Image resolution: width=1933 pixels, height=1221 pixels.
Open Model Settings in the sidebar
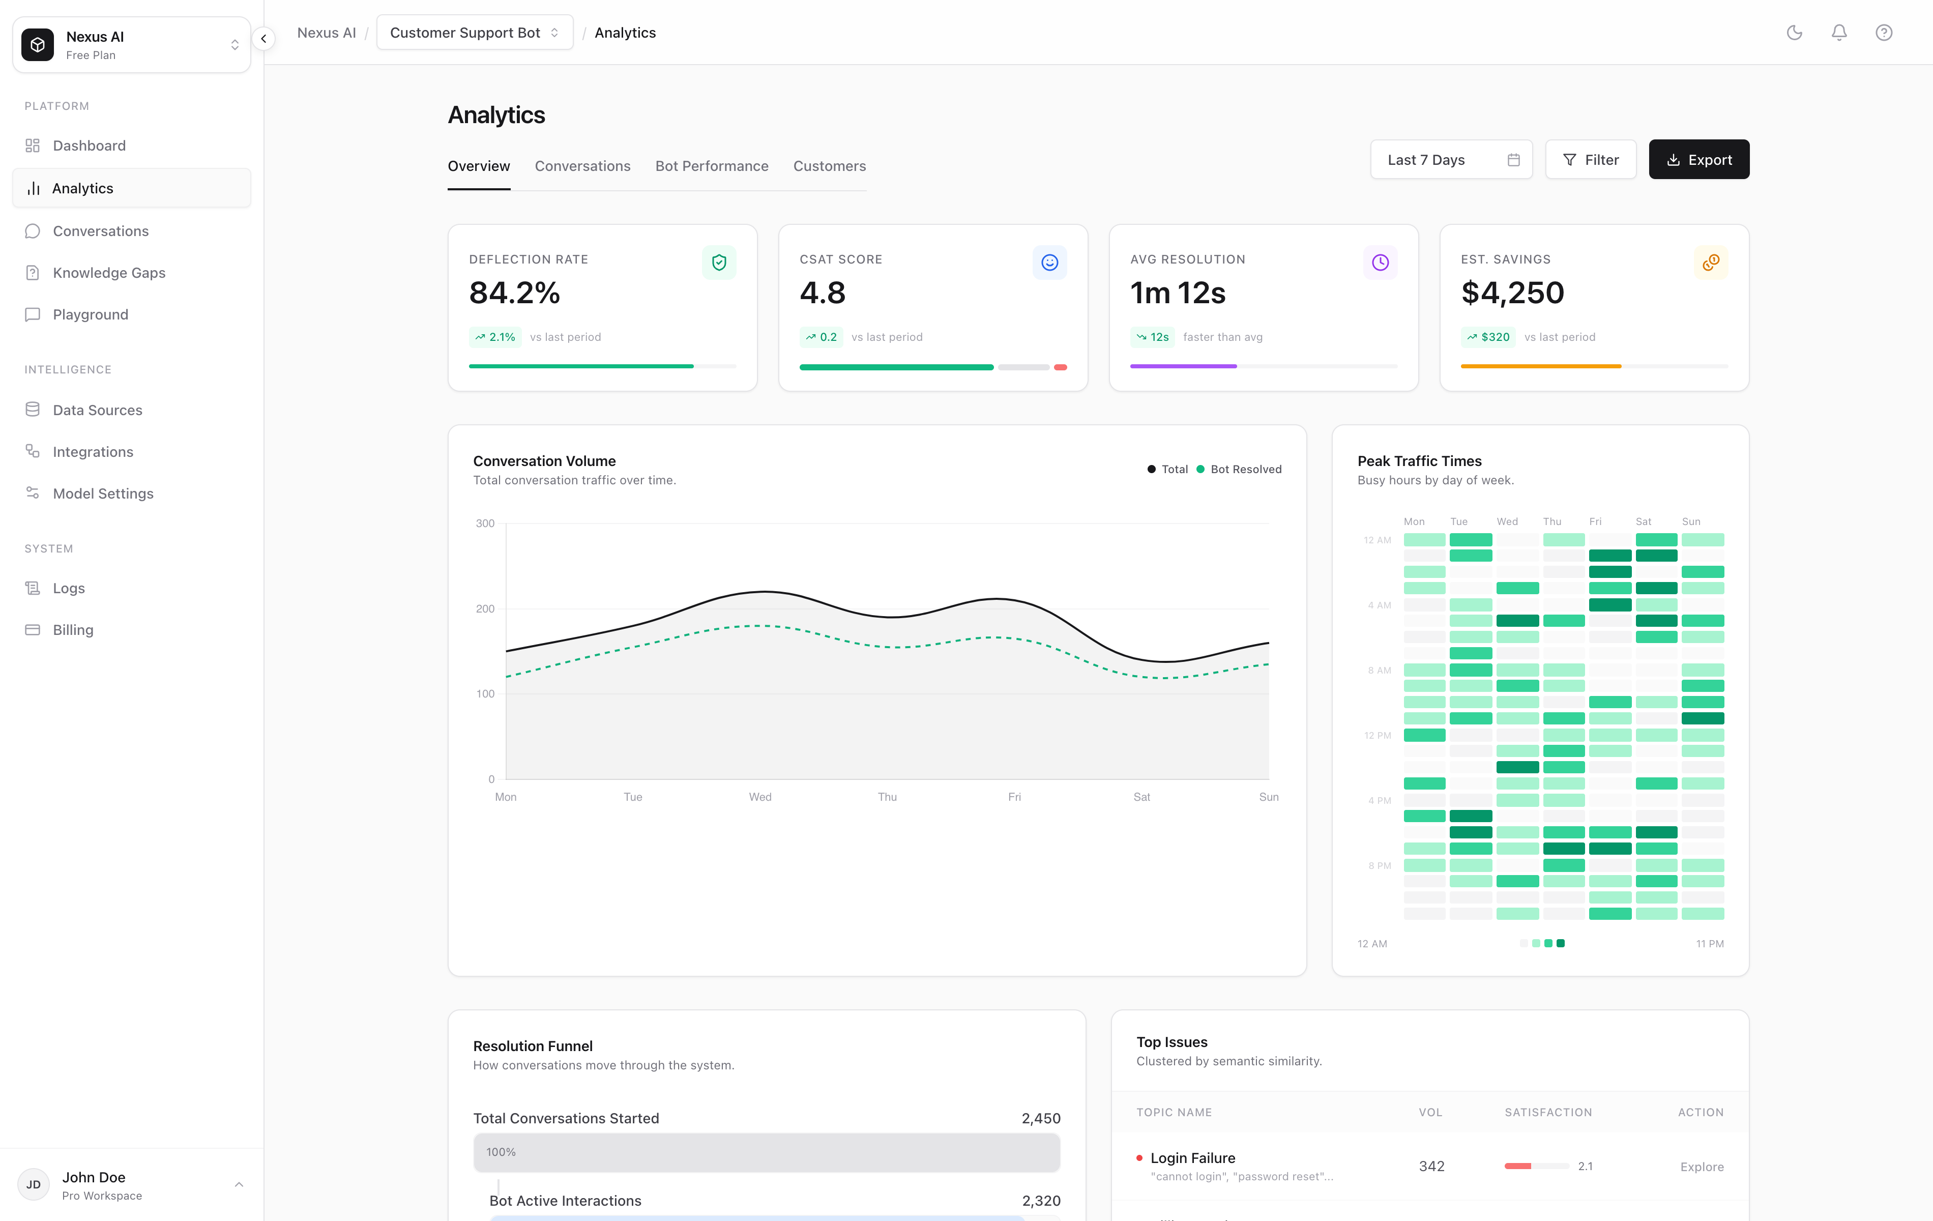(132, 493)
